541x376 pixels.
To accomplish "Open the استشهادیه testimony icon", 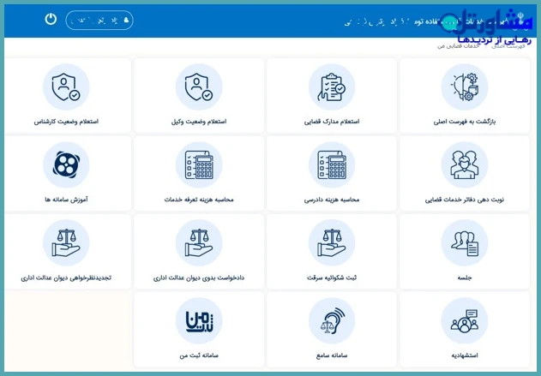I will (x=465, y=321).
